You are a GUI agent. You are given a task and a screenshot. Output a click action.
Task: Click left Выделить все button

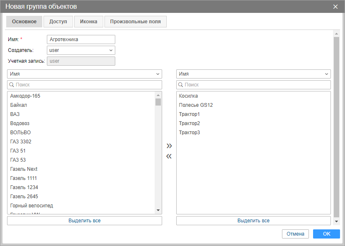coord(84,221)
